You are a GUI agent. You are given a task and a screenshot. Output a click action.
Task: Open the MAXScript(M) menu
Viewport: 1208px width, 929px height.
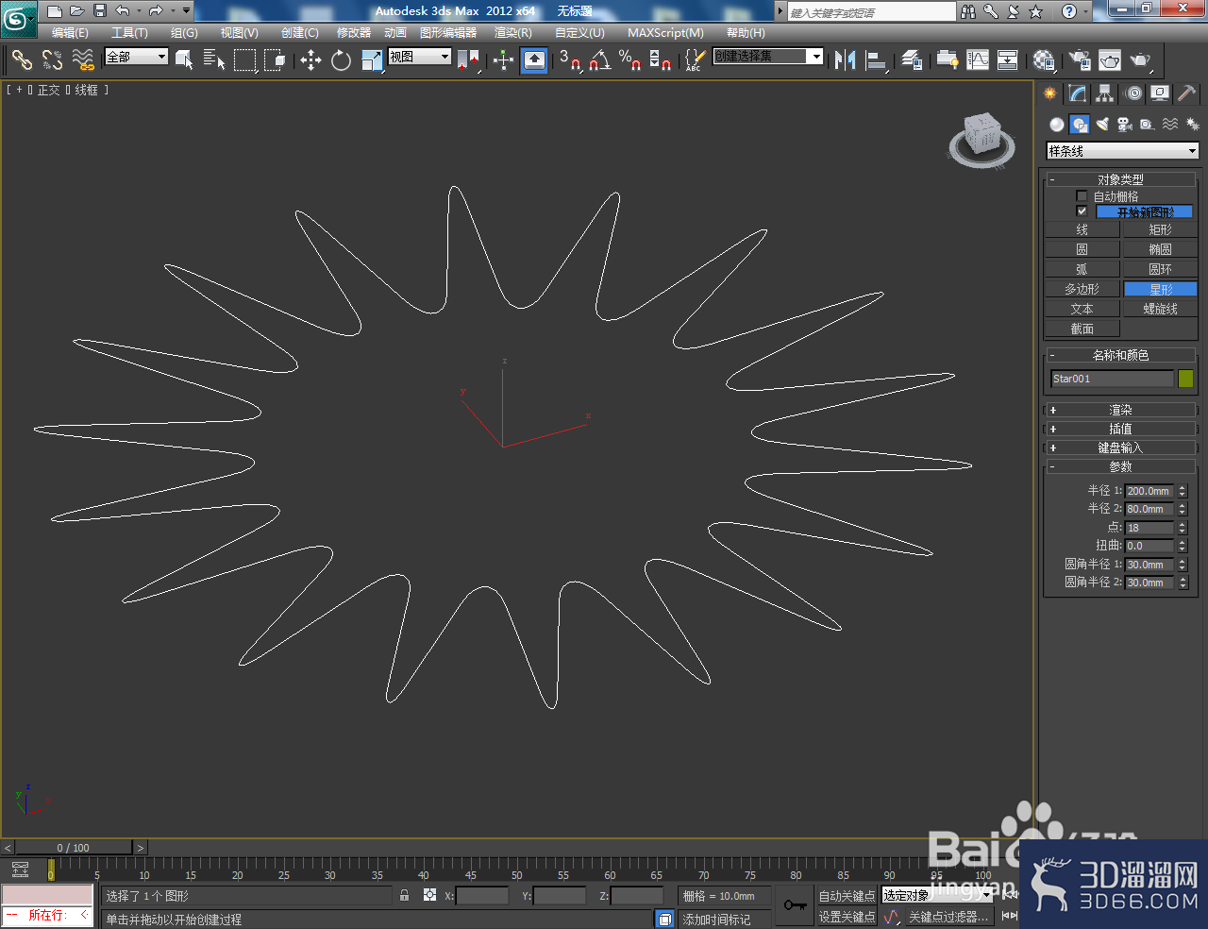[x=665, y=33]
